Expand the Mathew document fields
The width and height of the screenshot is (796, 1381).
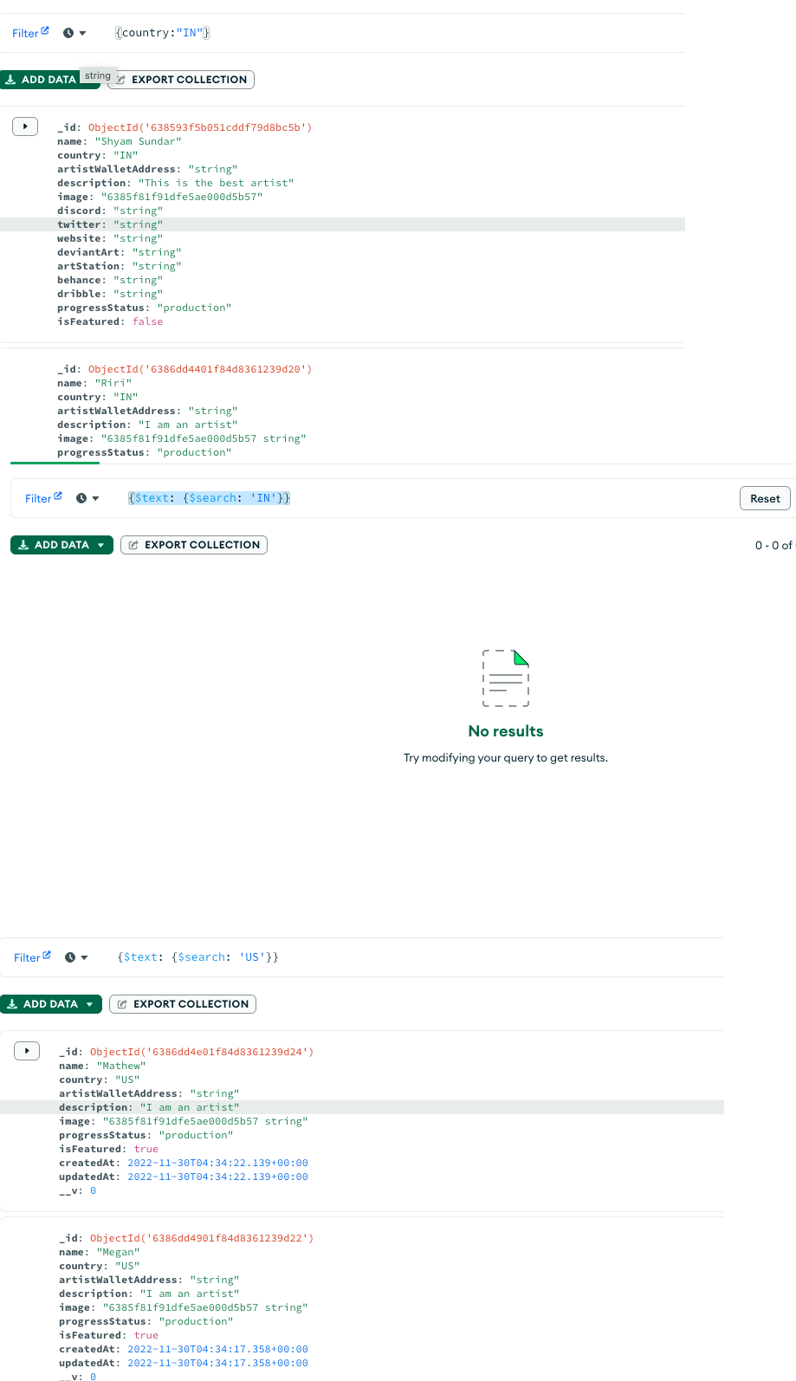pyautogui.click(x=27, y=1051)
